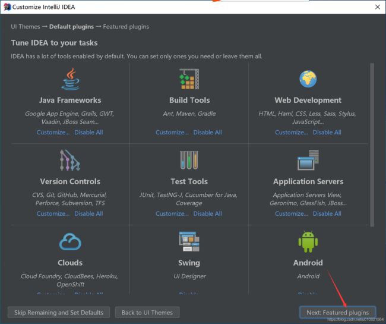
Task: Click the Build Tools crane icon
Action: click(189, 79)
